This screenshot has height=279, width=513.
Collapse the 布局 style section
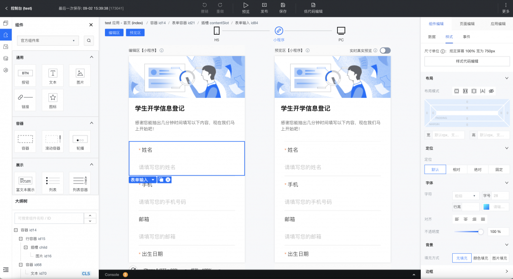506,78
